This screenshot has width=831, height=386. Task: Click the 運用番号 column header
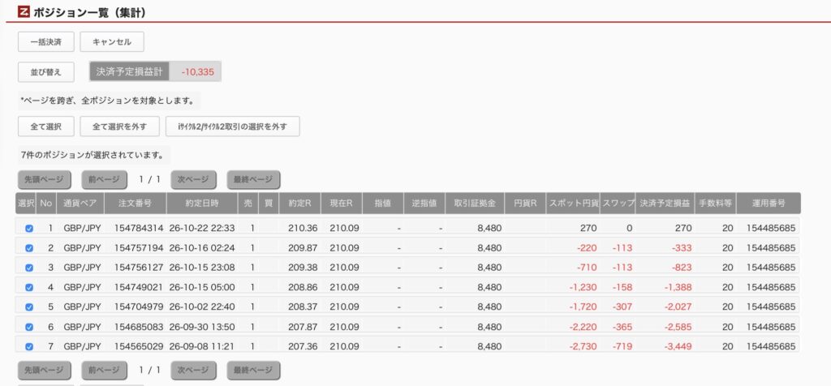[769, 204]
